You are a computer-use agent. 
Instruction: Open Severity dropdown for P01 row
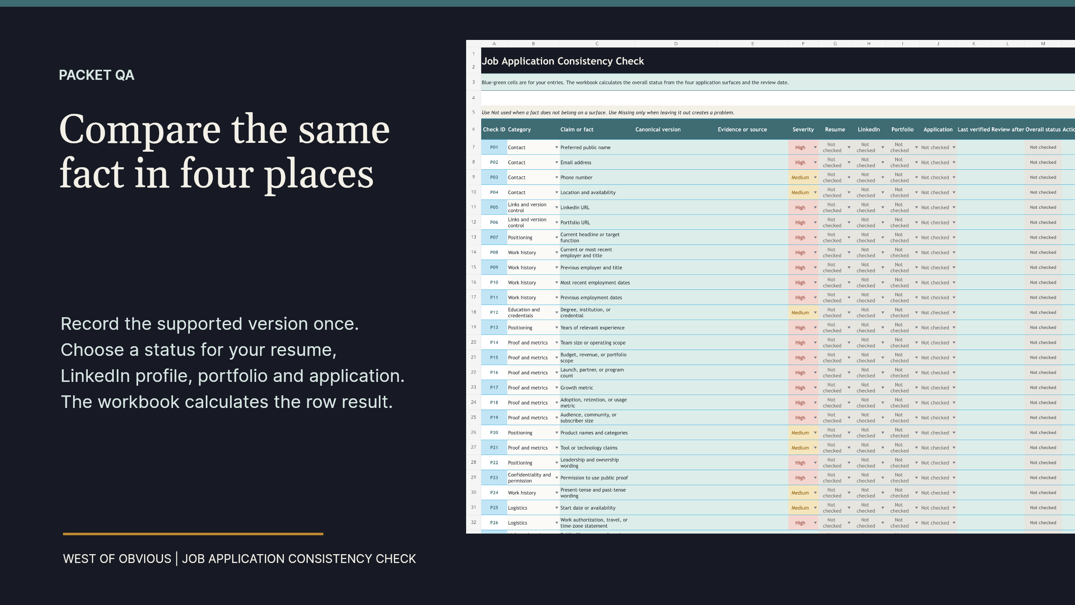point(815,147)
